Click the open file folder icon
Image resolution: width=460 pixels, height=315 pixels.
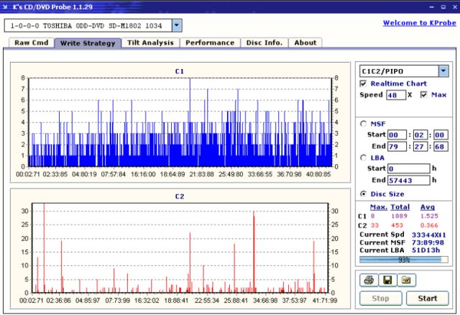(406, 280)
